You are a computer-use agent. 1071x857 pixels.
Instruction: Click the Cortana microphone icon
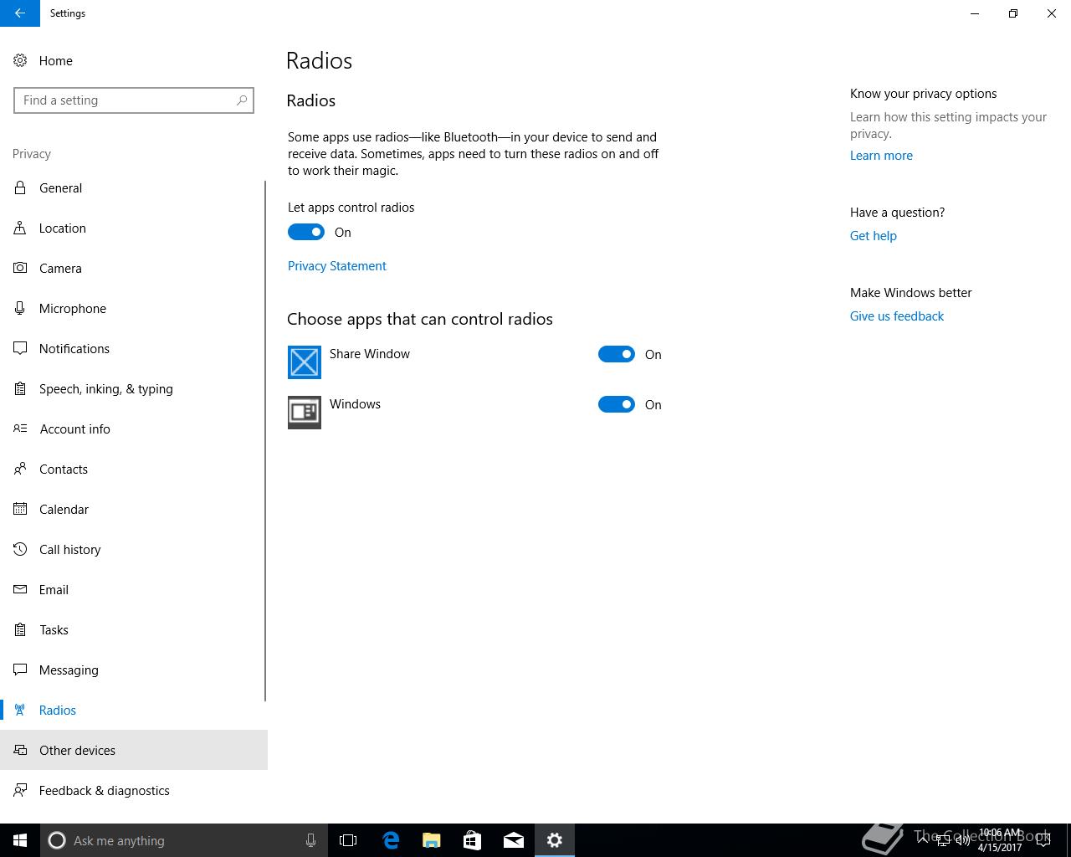[310, 840]
